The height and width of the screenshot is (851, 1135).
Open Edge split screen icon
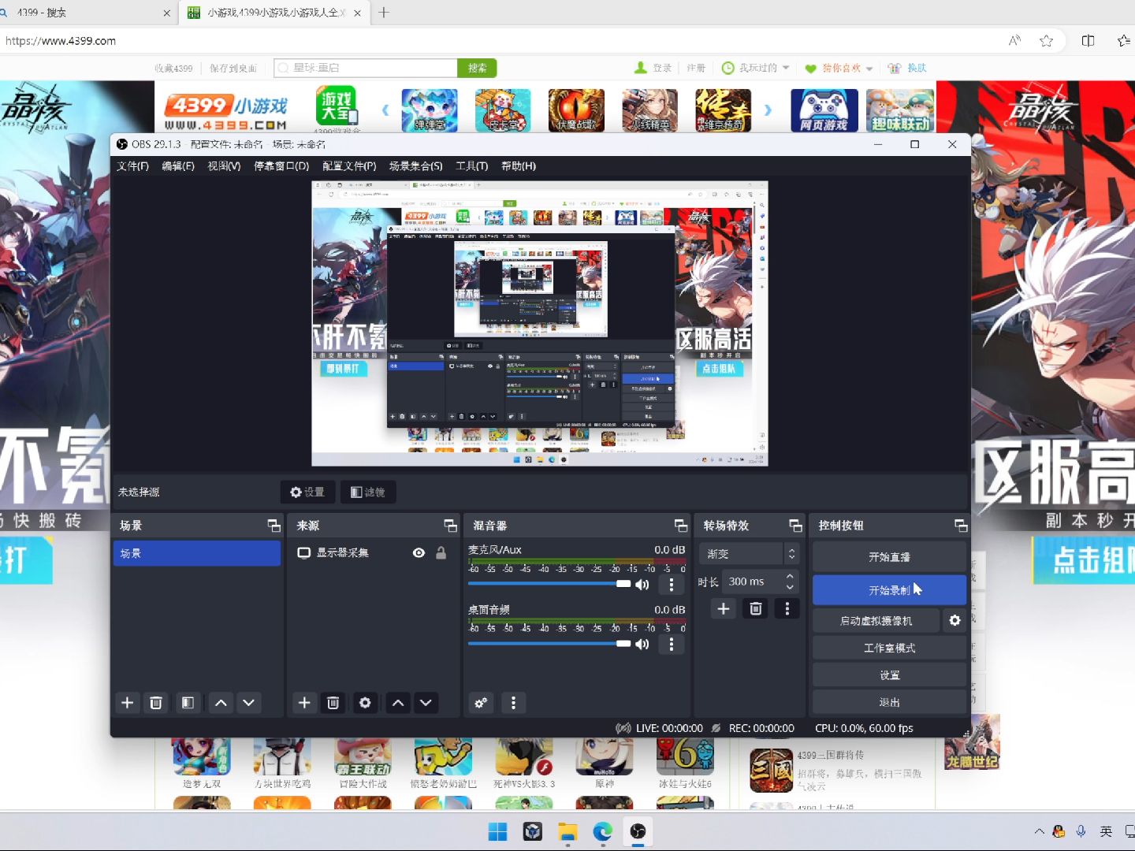point(1088,41)
